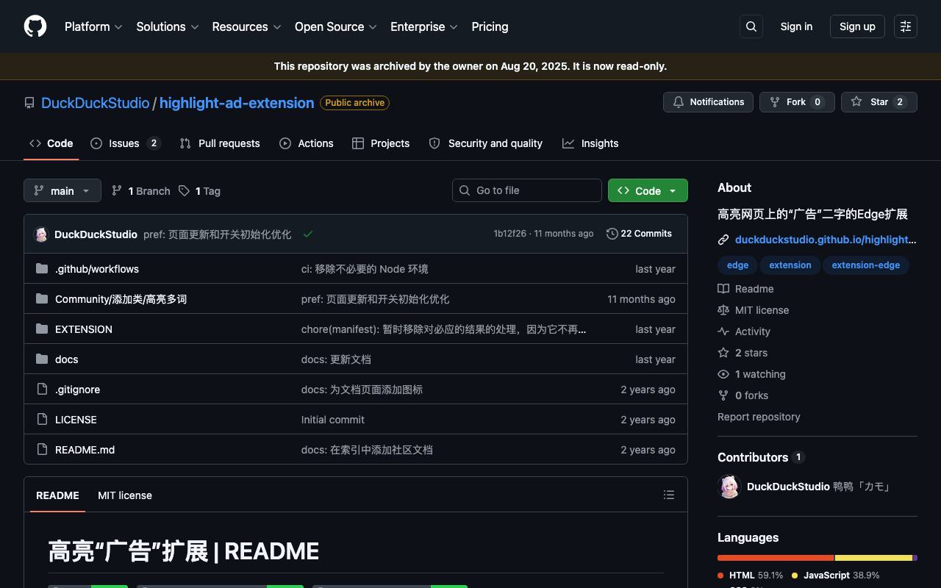Click the .github/workflows folder icon
The image size is (941, 588).
42,269
